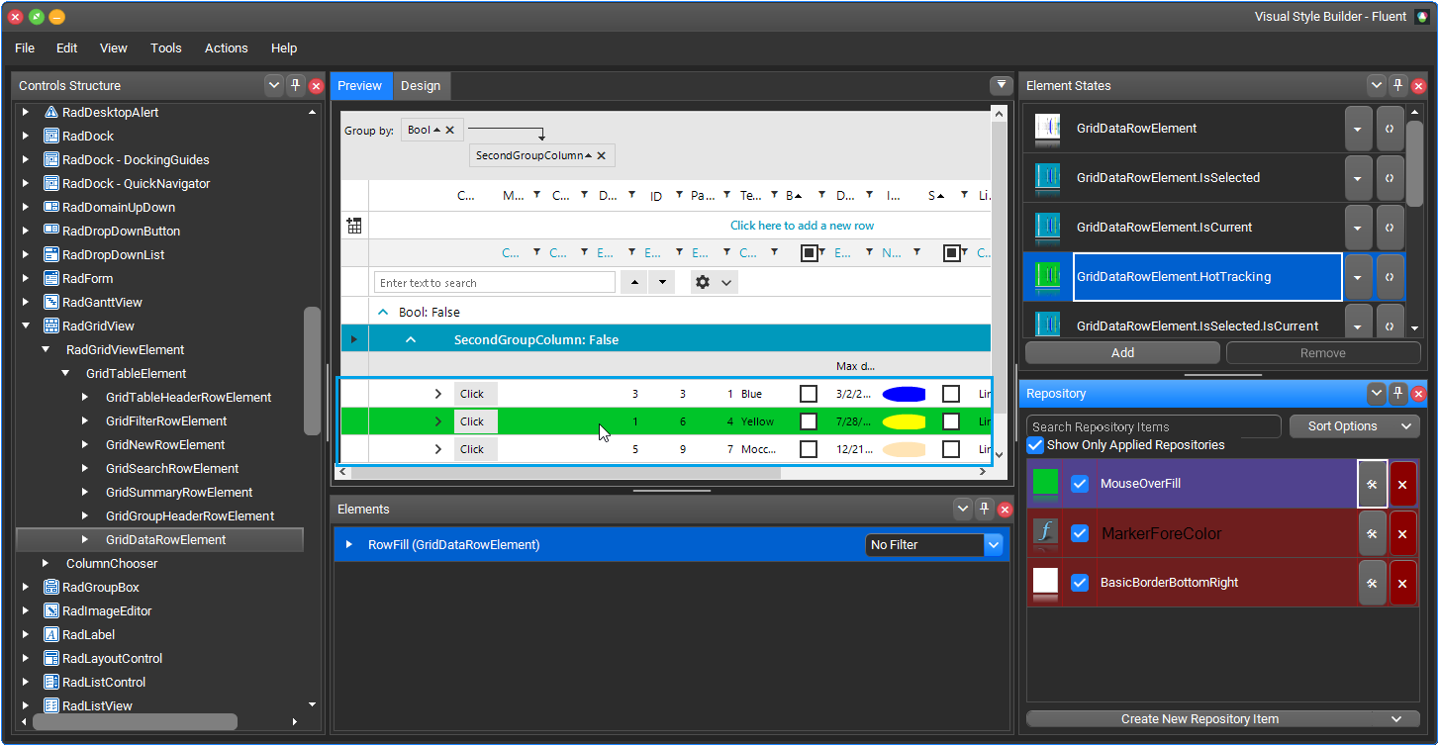Image resolution: width=1439 pixels, height=746 pixels.
Task: Switch to the Preview tab
Action: coord(360,86)
